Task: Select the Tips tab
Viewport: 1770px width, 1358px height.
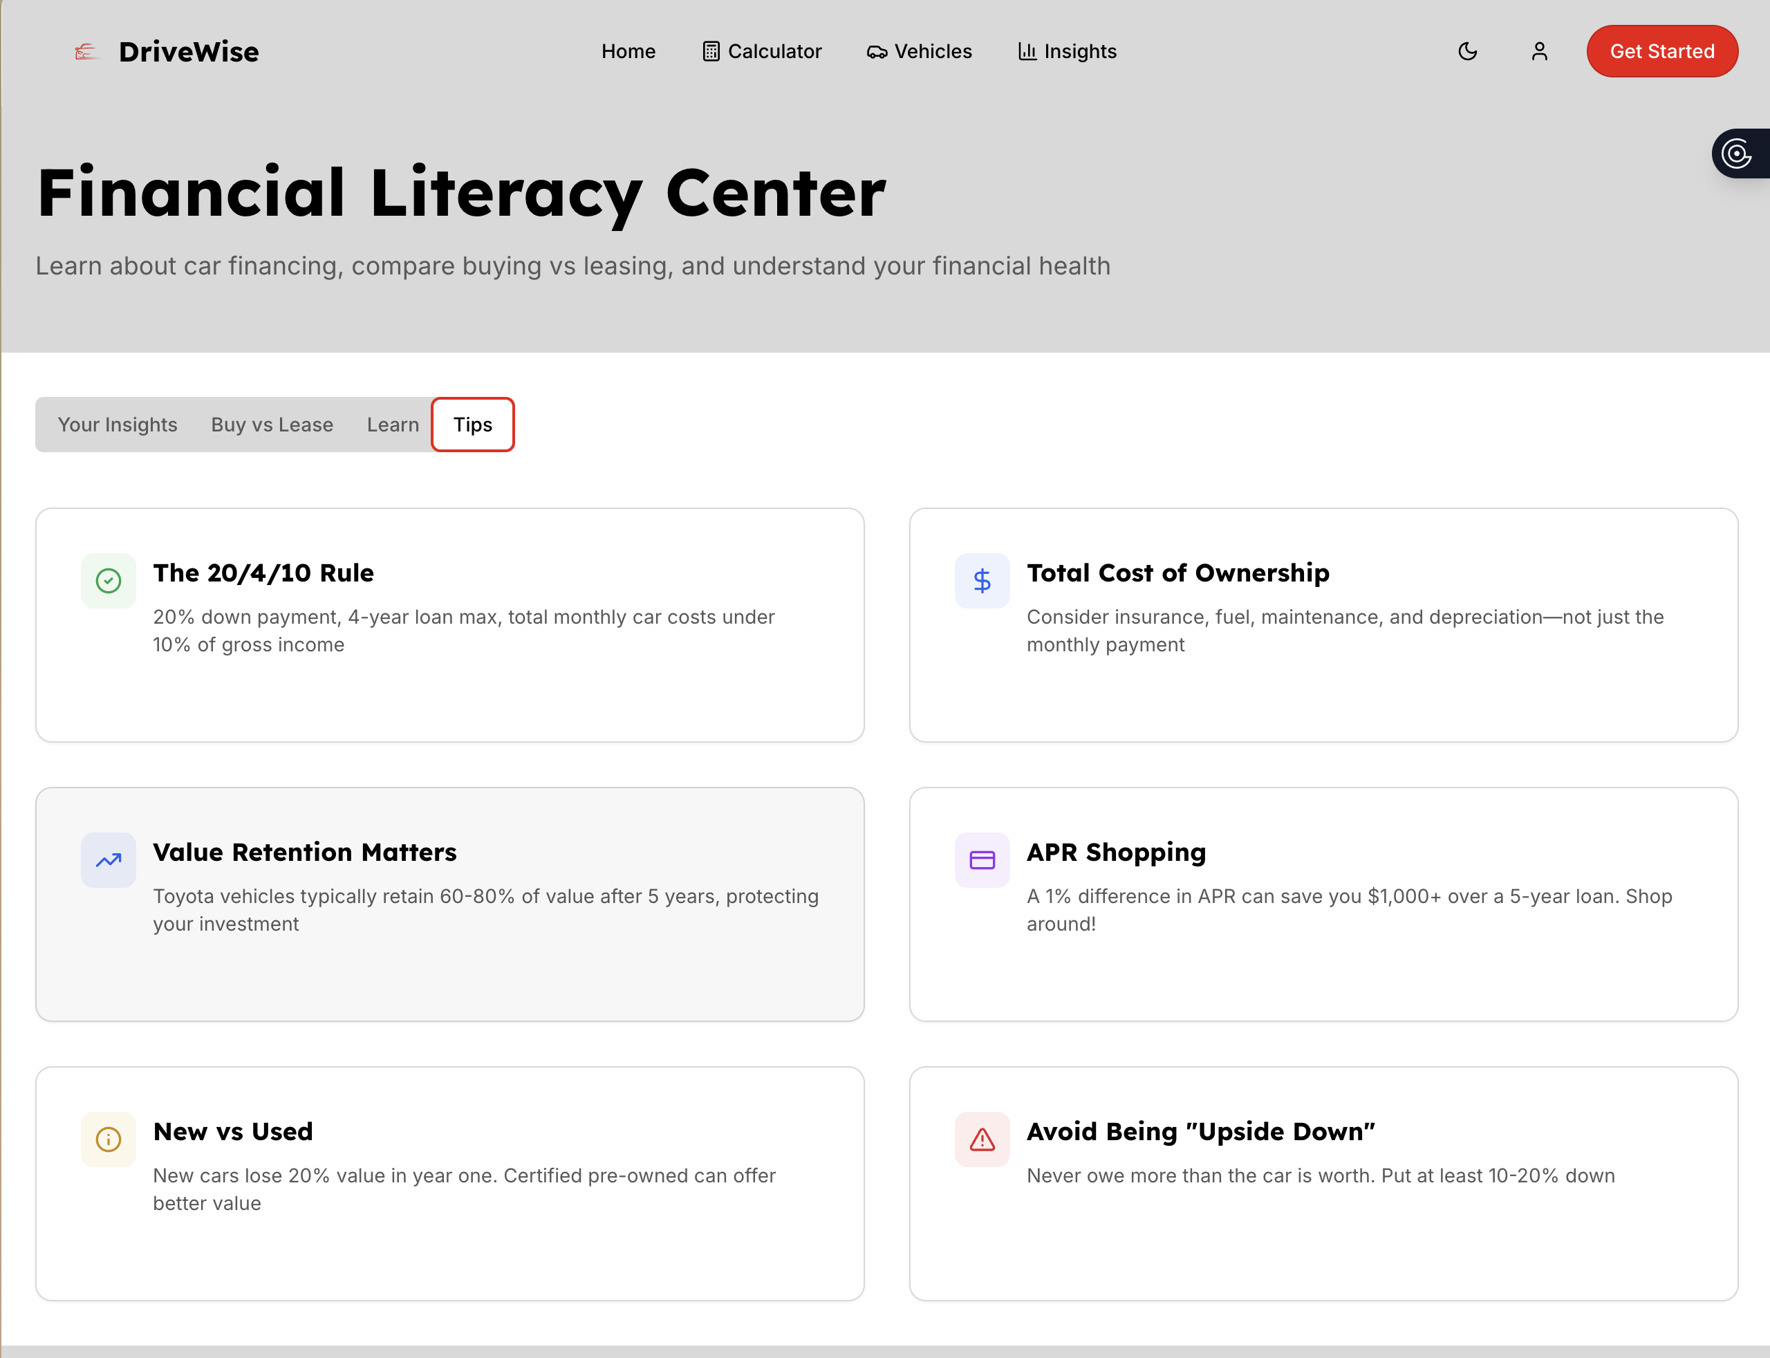Action: (x=473, y=425)
